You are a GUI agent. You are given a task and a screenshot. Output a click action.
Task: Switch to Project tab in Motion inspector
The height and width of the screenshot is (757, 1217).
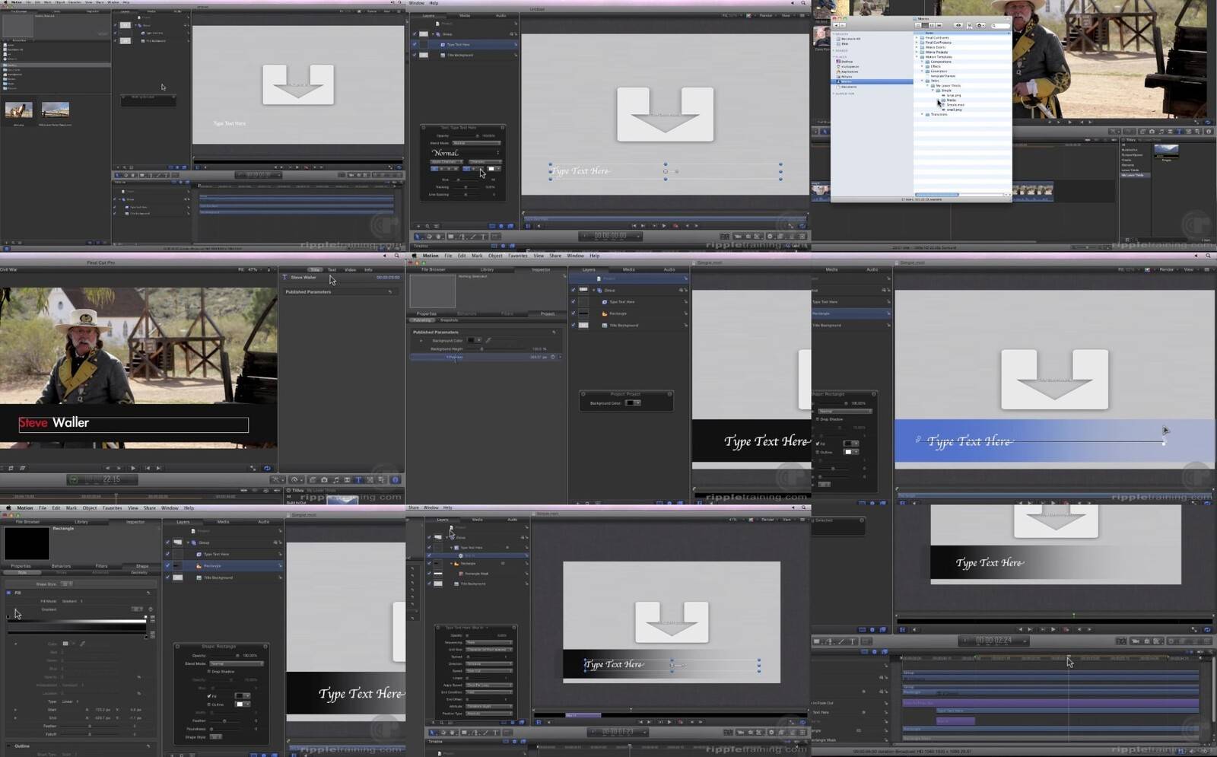pos(547,313)
